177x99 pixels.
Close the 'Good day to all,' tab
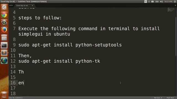pyautogui.click(x=32, y=5)
